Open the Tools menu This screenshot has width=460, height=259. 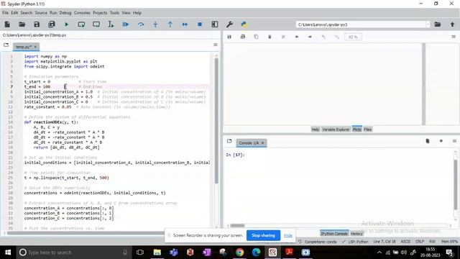(x=114, y=13)
